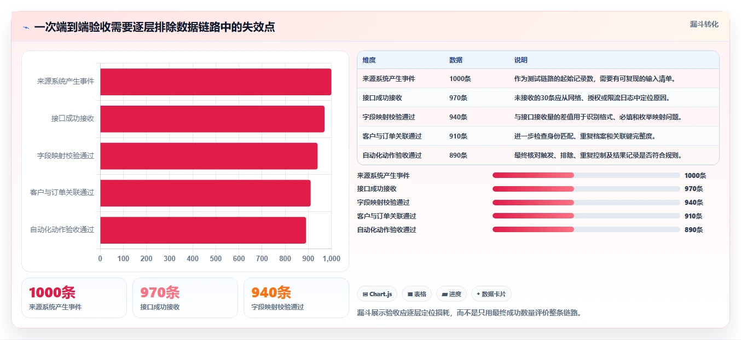Click description starting 作为测试链路的起始记录数
The height and width of the screenshot is (340, 741).
click(595, 79)
